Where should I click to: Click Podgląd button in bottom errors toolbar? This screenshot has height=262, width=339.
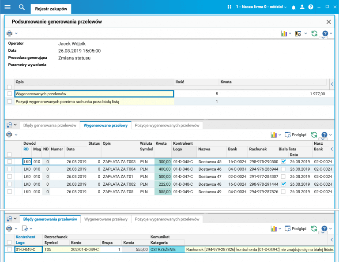tap(295, 228)
